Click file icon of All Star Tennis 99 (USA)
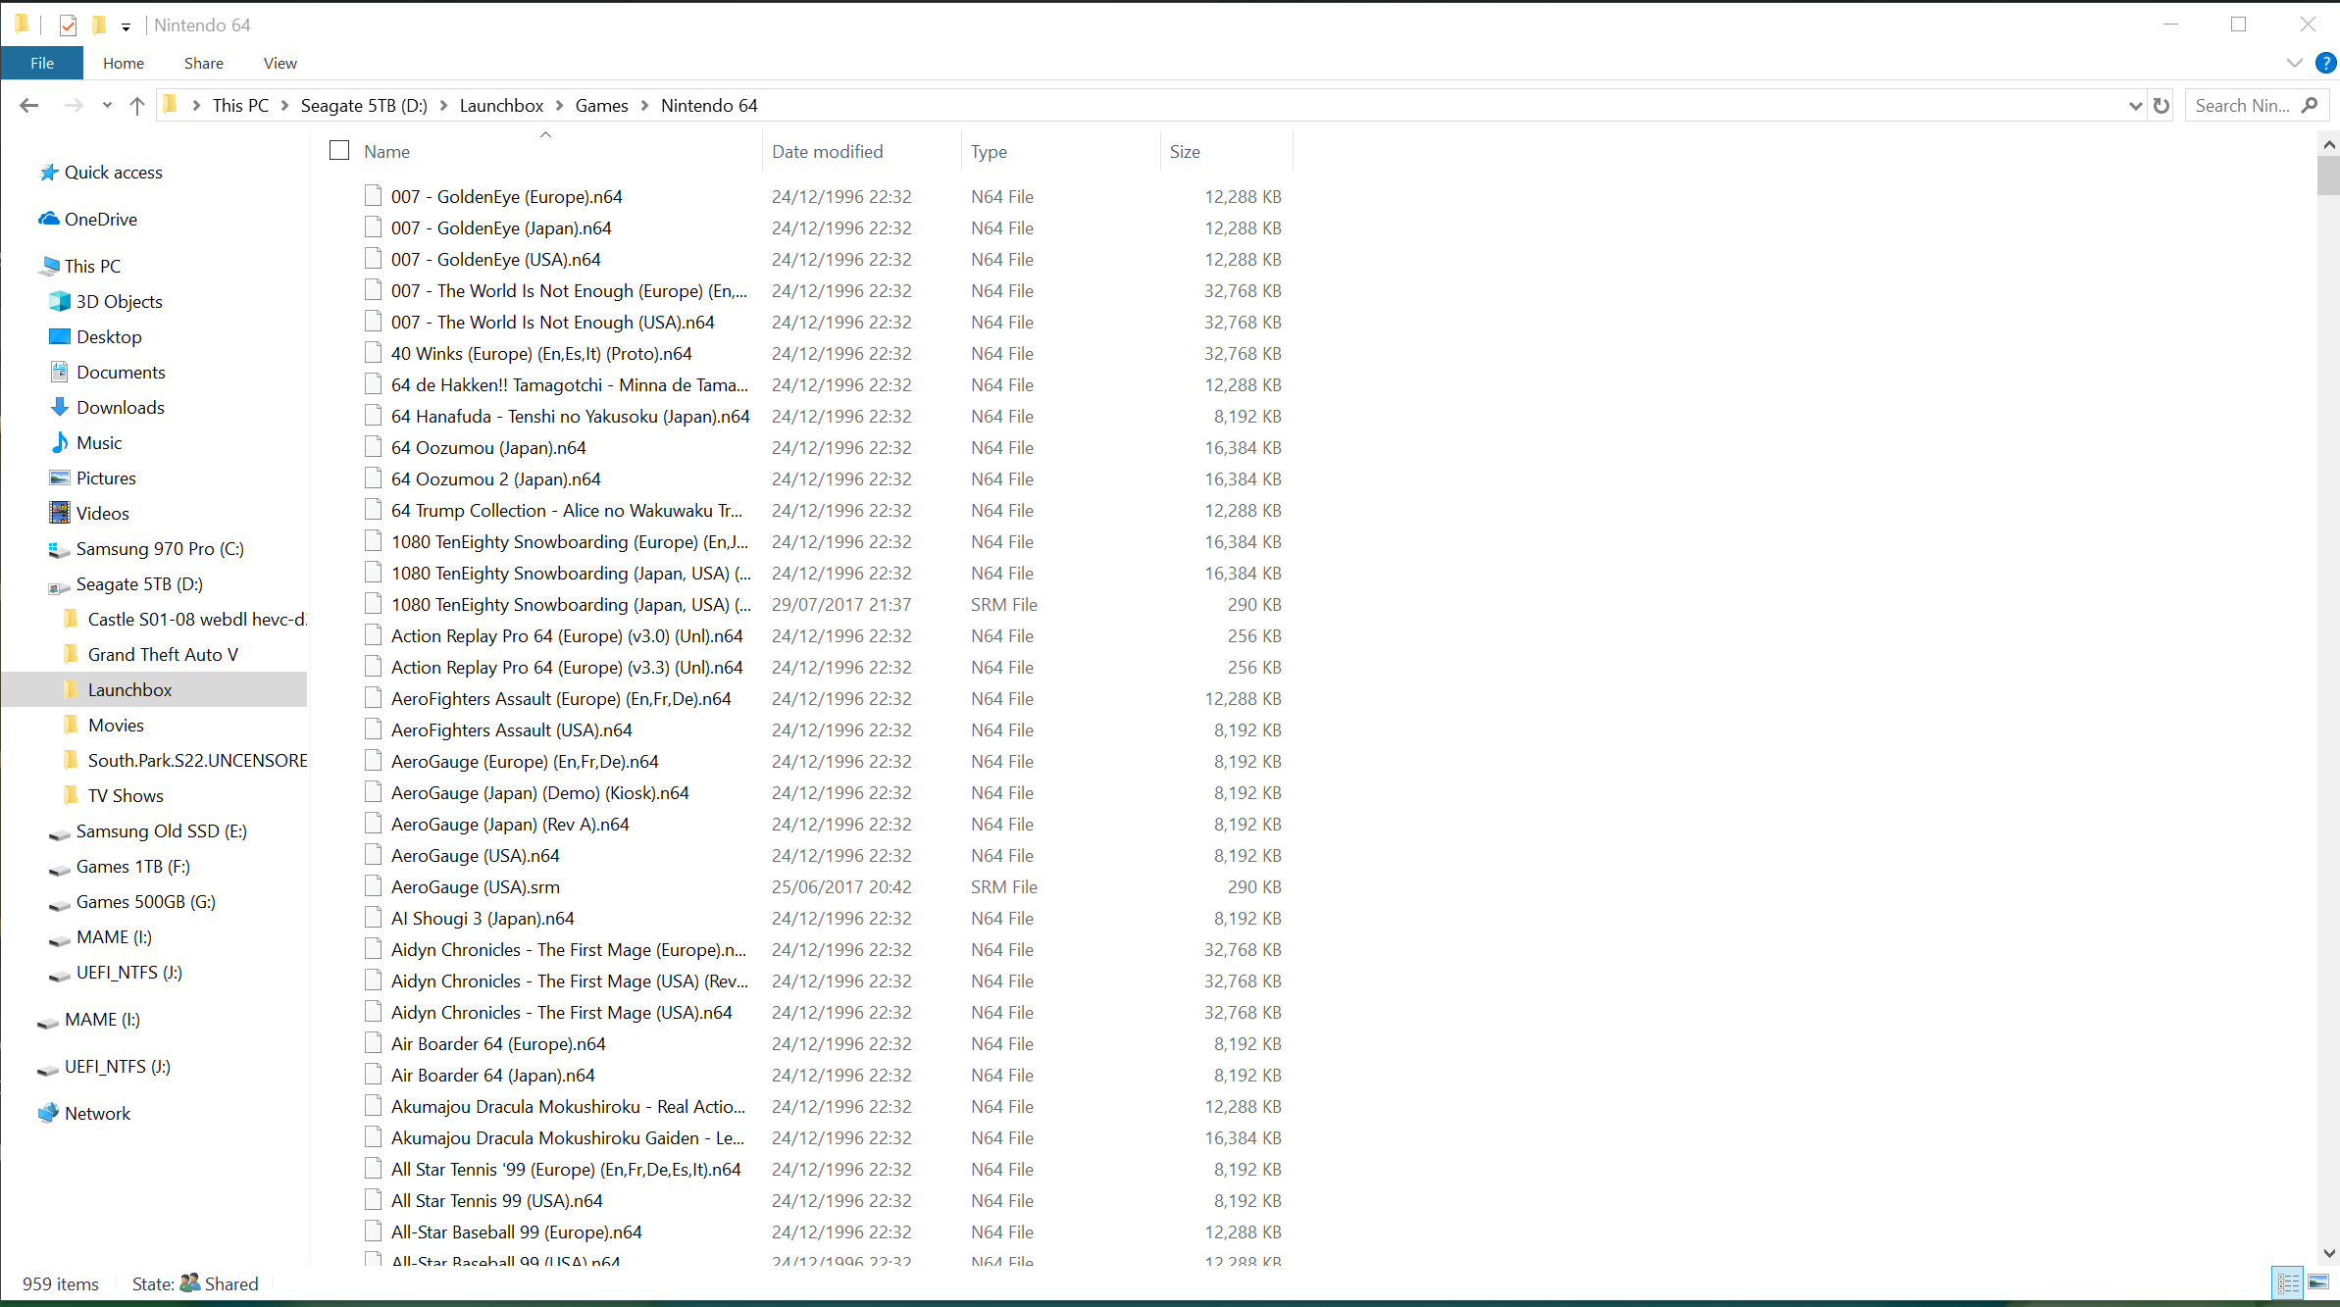 tap(373, 1199)
